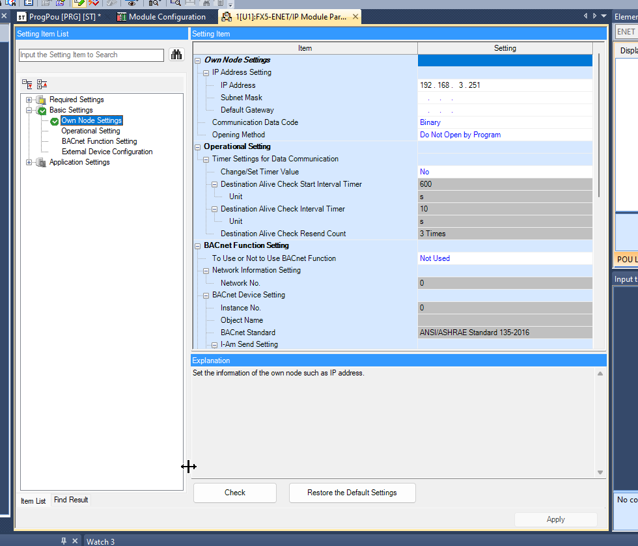Click the setting item search field
Image resolution: width=638 pixels, height=546 pixels.
91,55
